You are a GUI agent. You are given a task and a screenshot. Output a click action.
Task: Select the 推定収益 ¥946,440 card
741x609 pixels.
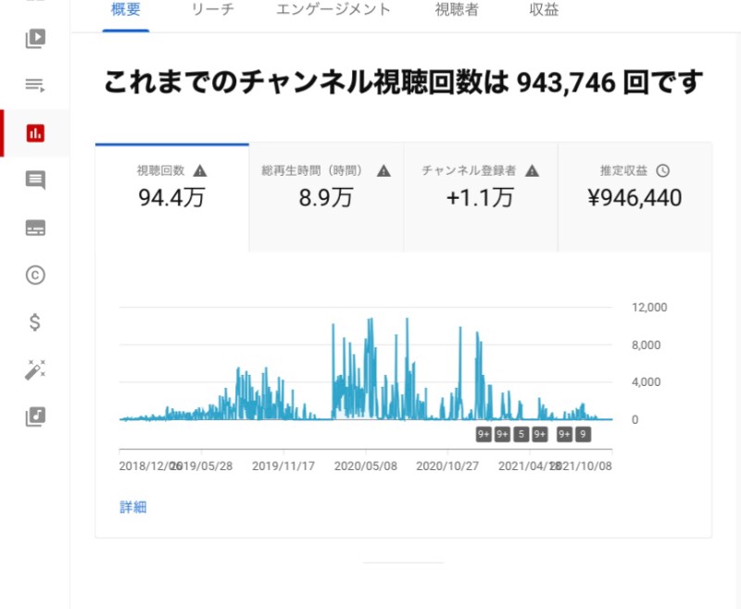[634, 197]
